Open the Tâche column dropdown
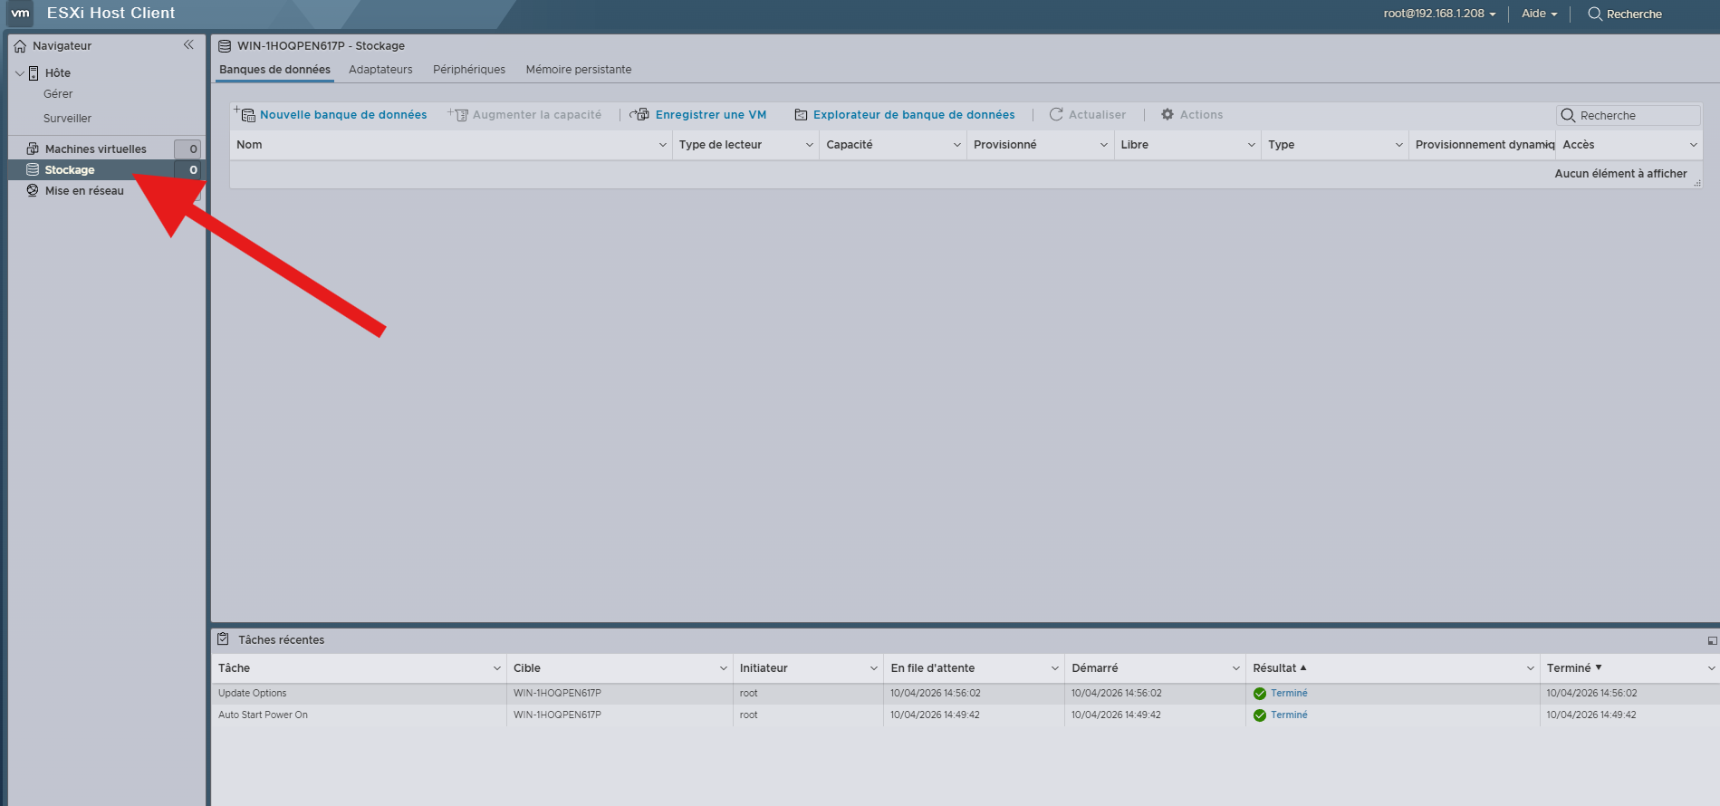Image resolution: width=1720 pixels, height=806 pixels. coord(497,668)
